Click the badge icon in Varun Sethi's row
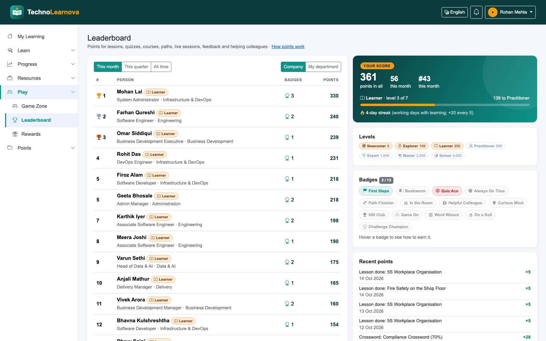This screenshot has height=341, width=546. click(x=287, y=262)
